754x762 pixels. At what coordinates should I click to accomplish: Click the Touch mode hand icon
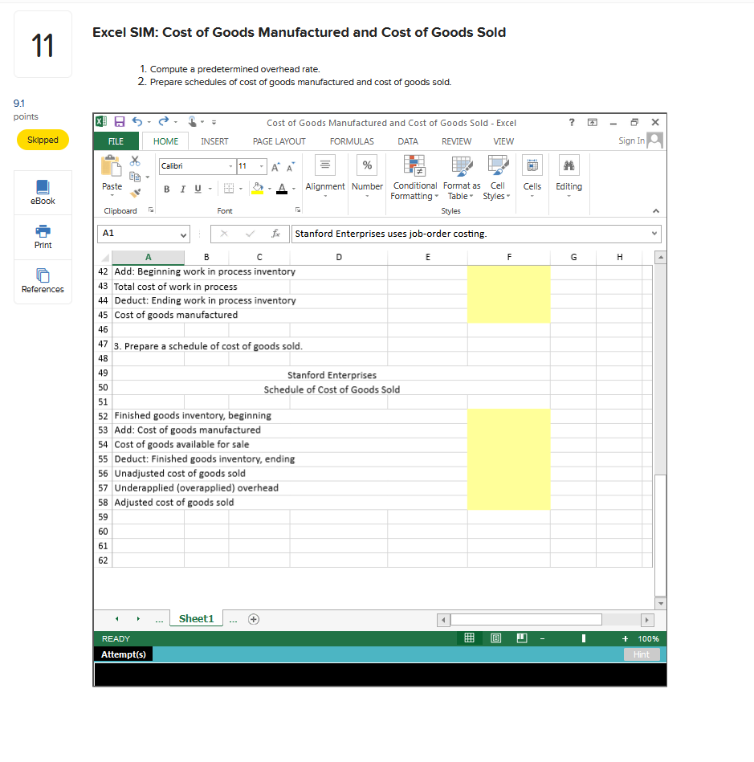[193, 121]
